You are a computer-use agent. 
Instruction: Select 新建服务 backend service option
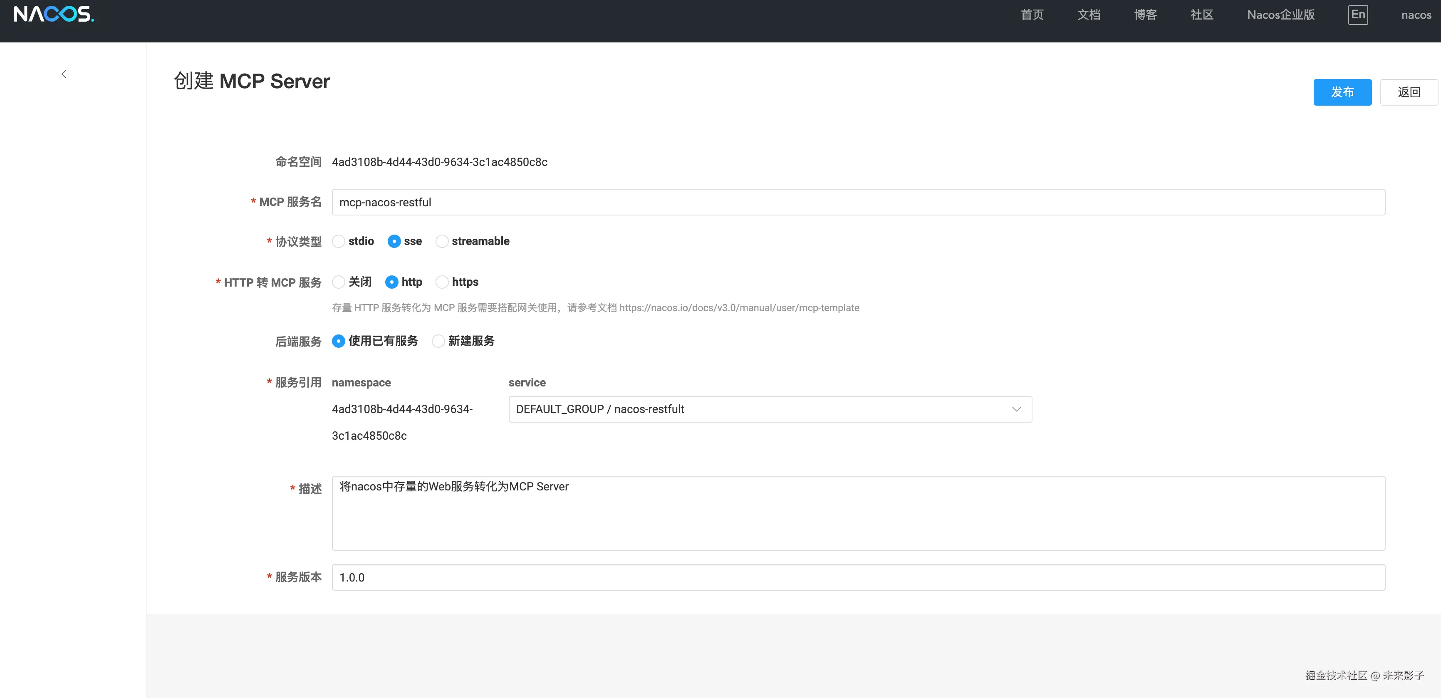point(438,341)
